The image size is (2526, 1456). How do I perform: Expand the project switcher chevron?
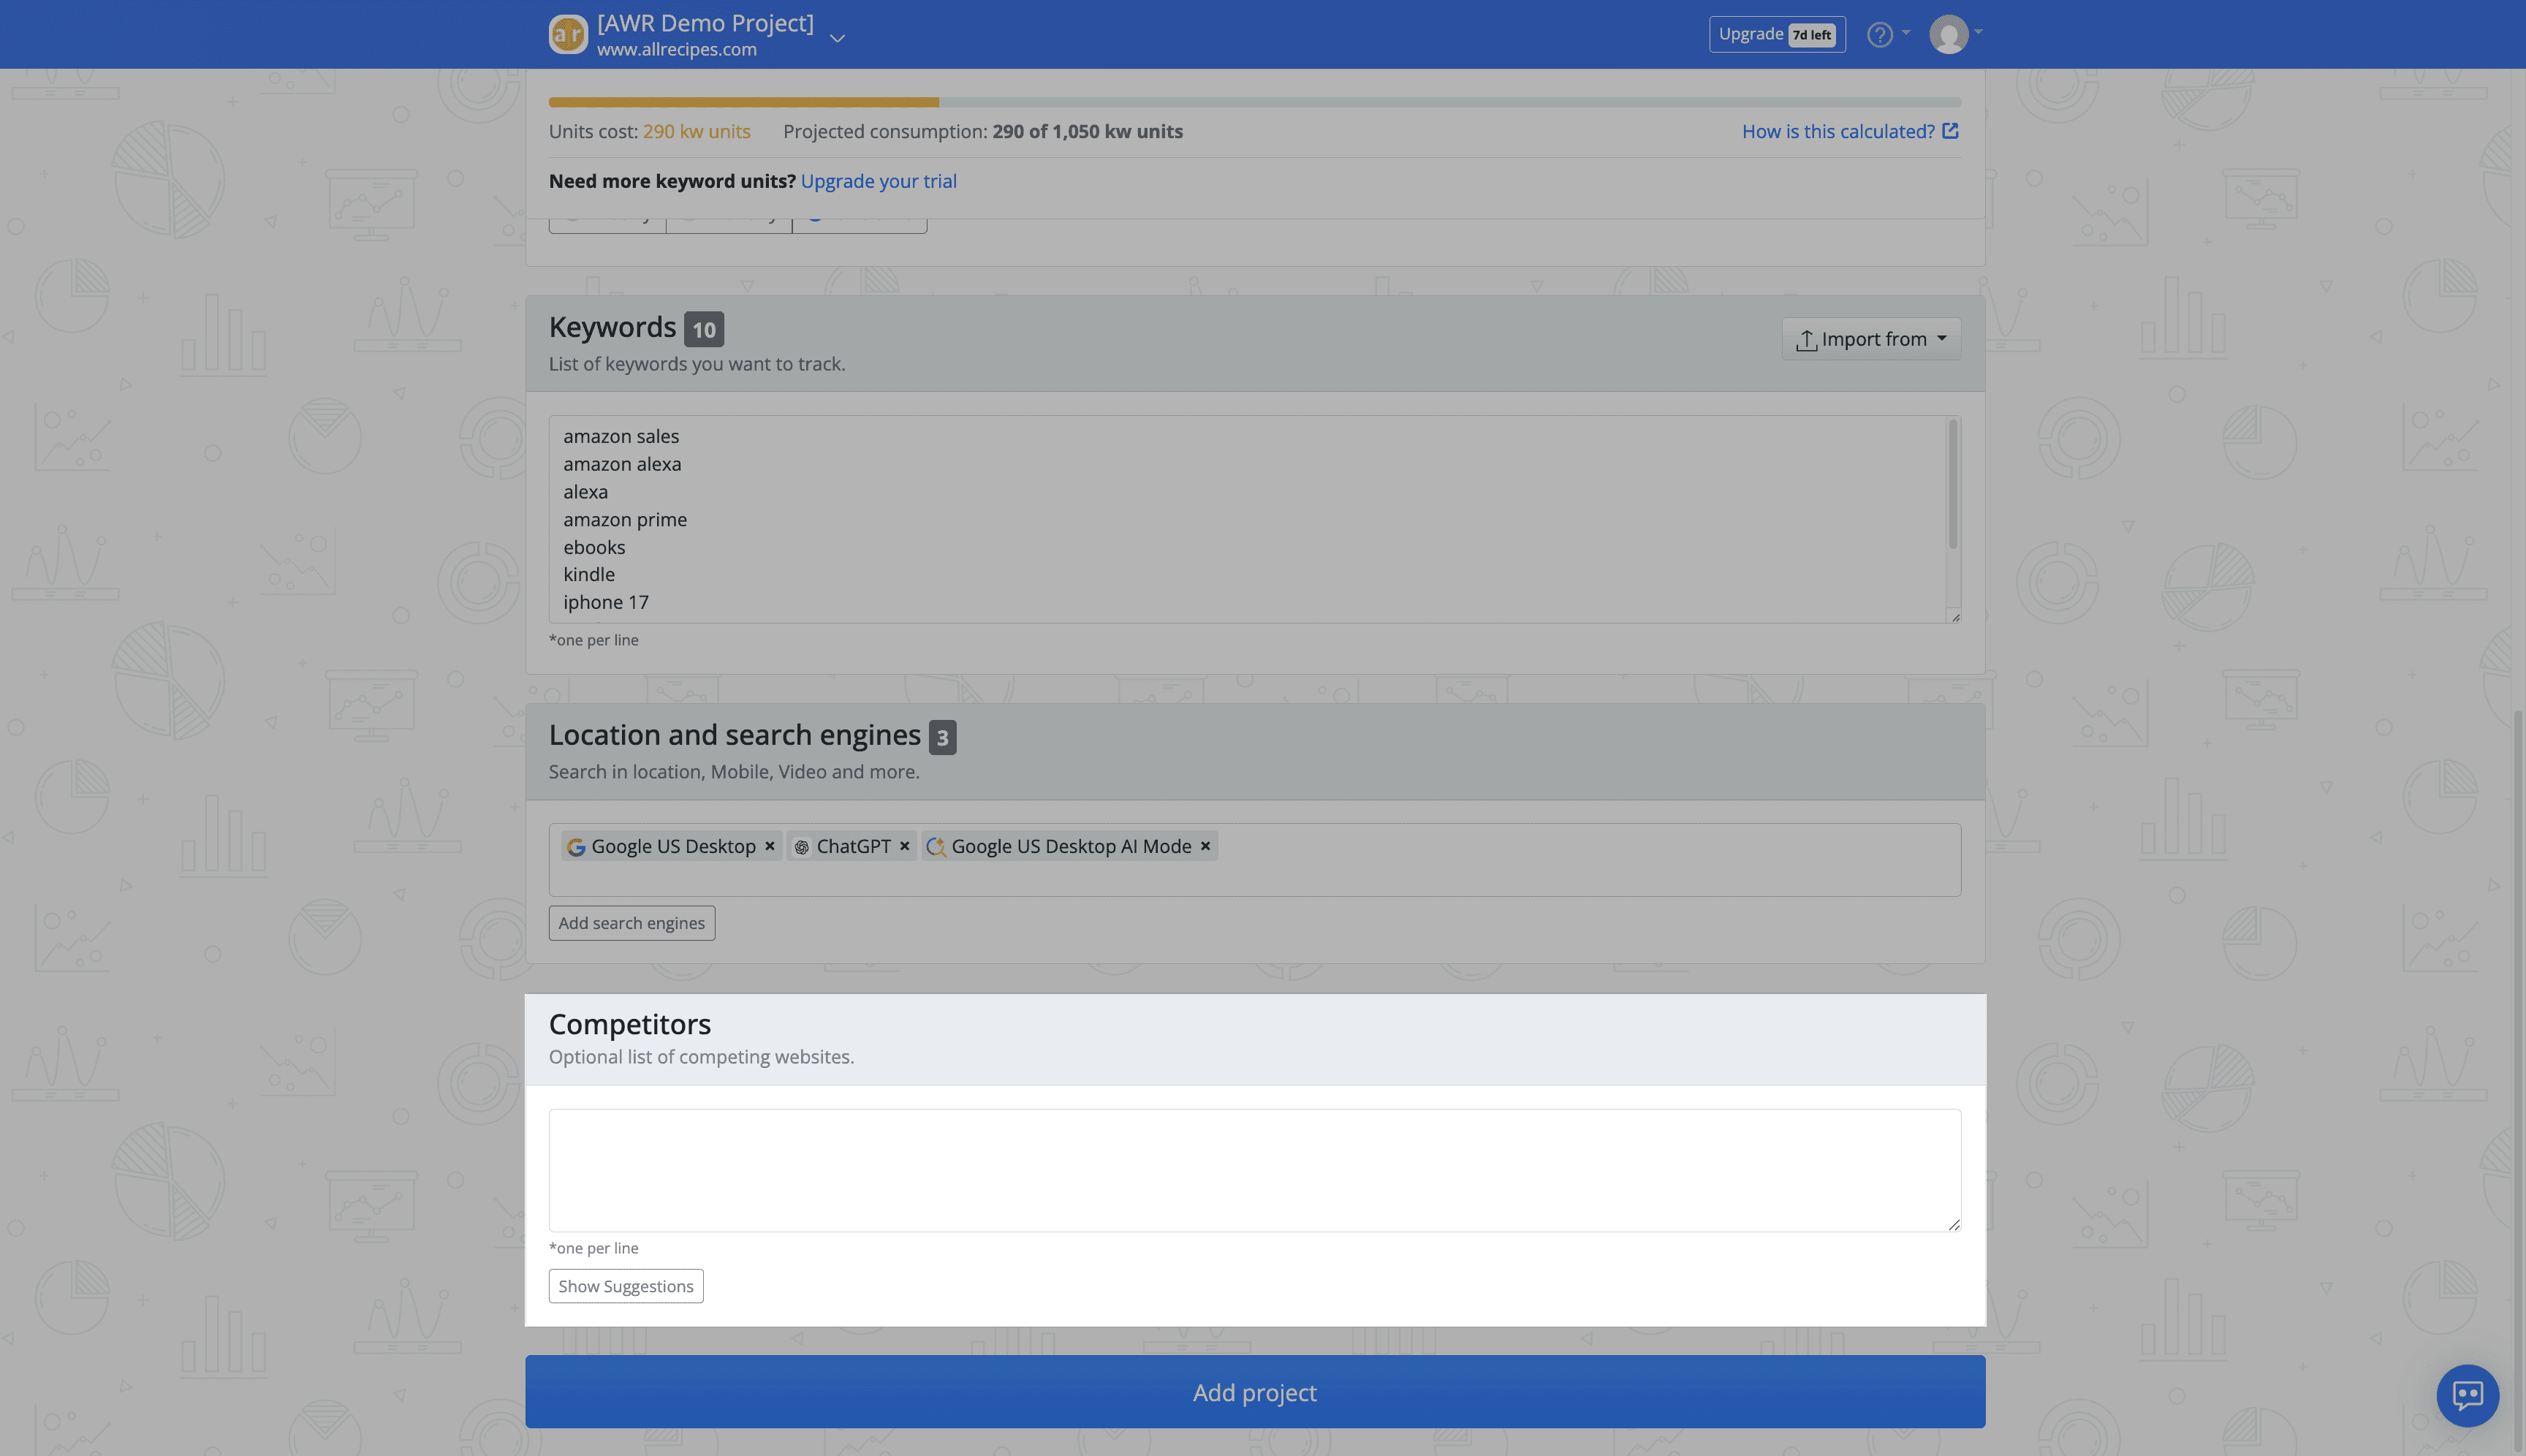[x=838, y=38]
